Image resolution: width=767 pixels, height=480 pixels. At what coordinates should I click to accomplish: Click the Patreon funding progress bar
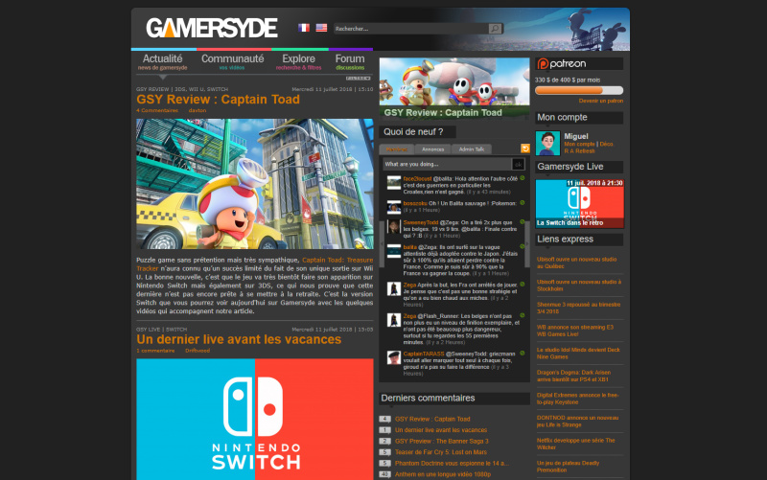pos(579,90)
